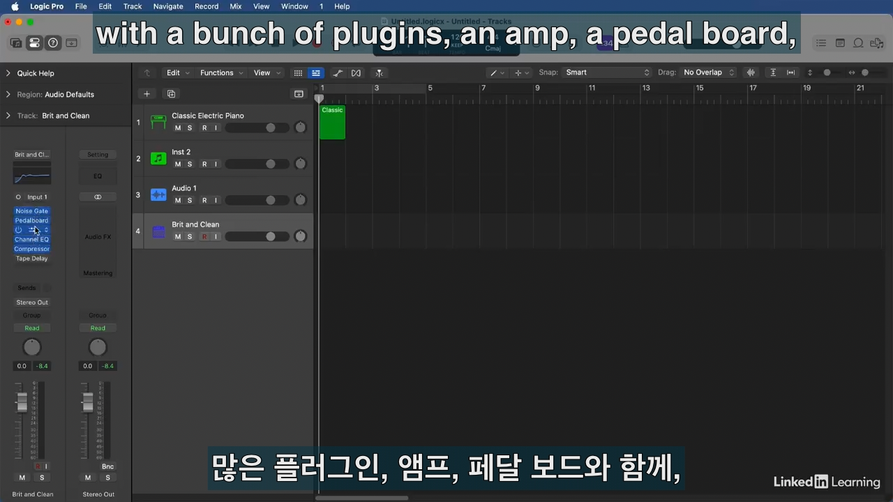Toggle the Flex button
This screenshot has width=893, height=502.
pyautogui.click(x=356, y=73)
